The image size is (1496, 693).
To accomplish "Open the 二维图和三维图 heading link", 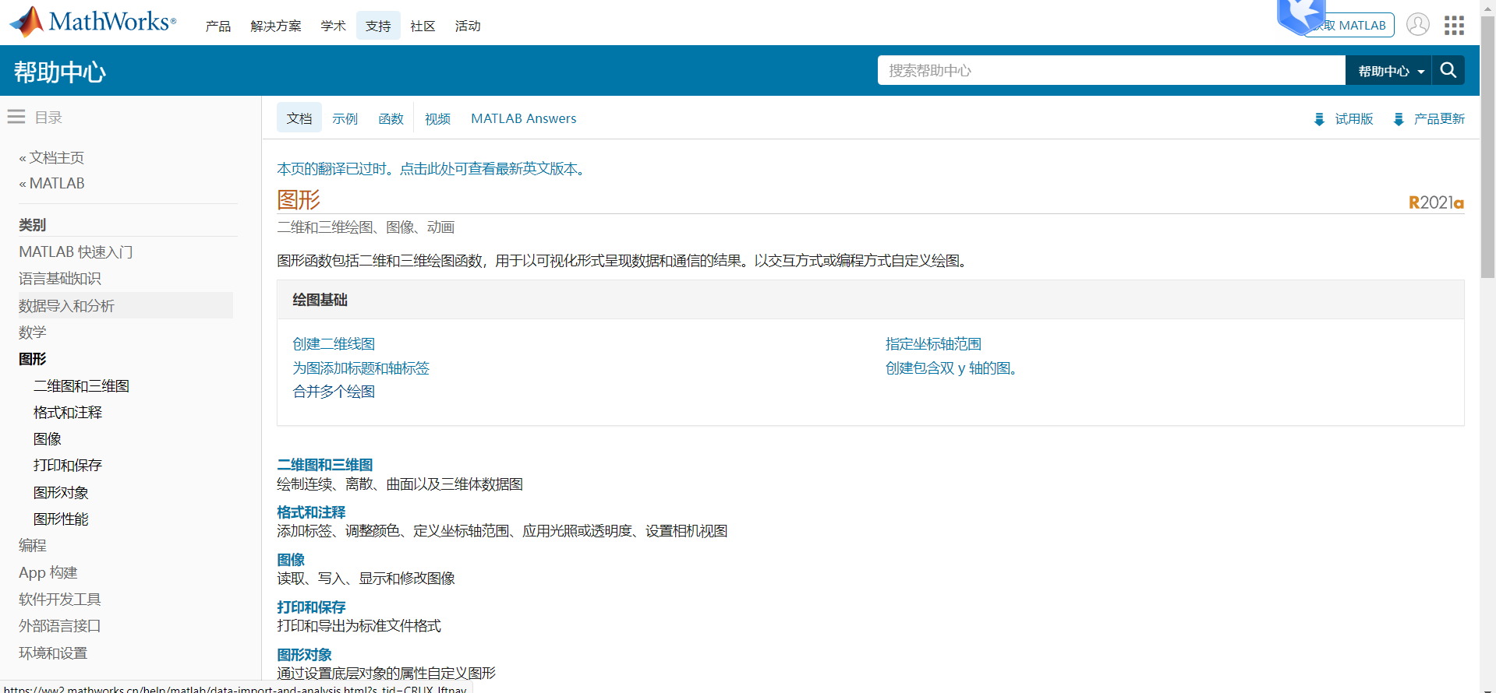I will 325,464.
